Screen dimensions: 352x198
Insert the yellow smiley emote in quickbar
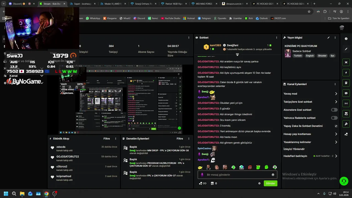click(x=200, y=167)
